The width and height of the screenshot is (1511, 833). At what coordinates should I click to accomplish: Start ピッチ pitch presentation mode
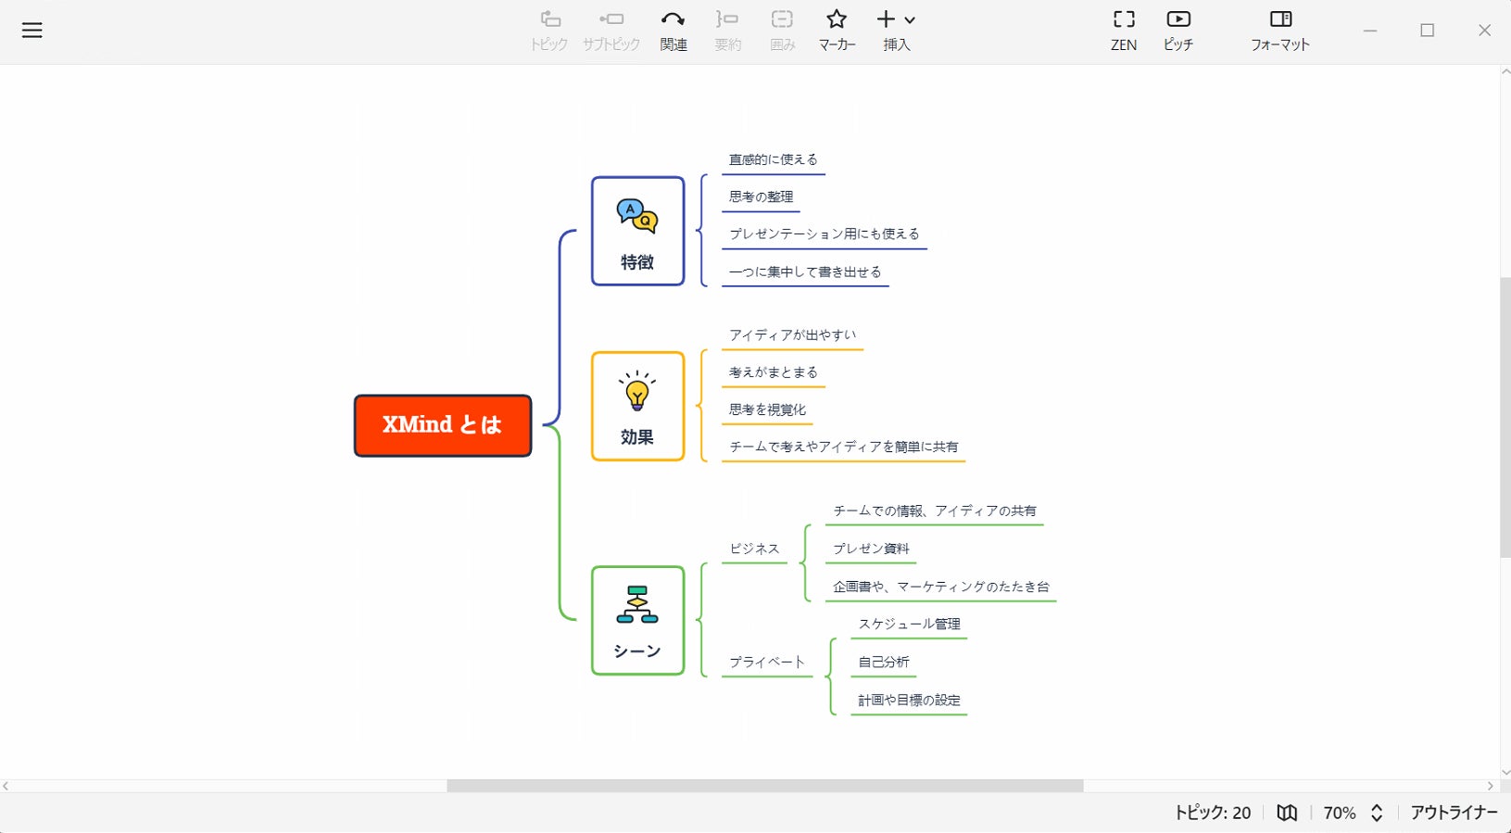(1178, 31)
